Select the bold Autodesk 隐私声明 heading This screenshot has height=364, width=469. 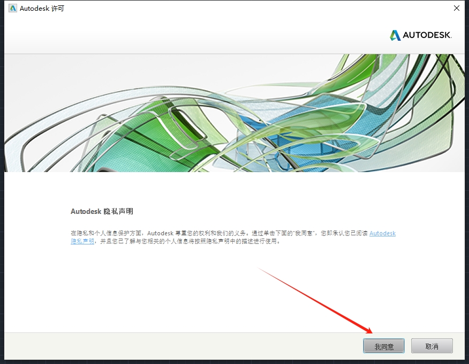pos(102,211)
